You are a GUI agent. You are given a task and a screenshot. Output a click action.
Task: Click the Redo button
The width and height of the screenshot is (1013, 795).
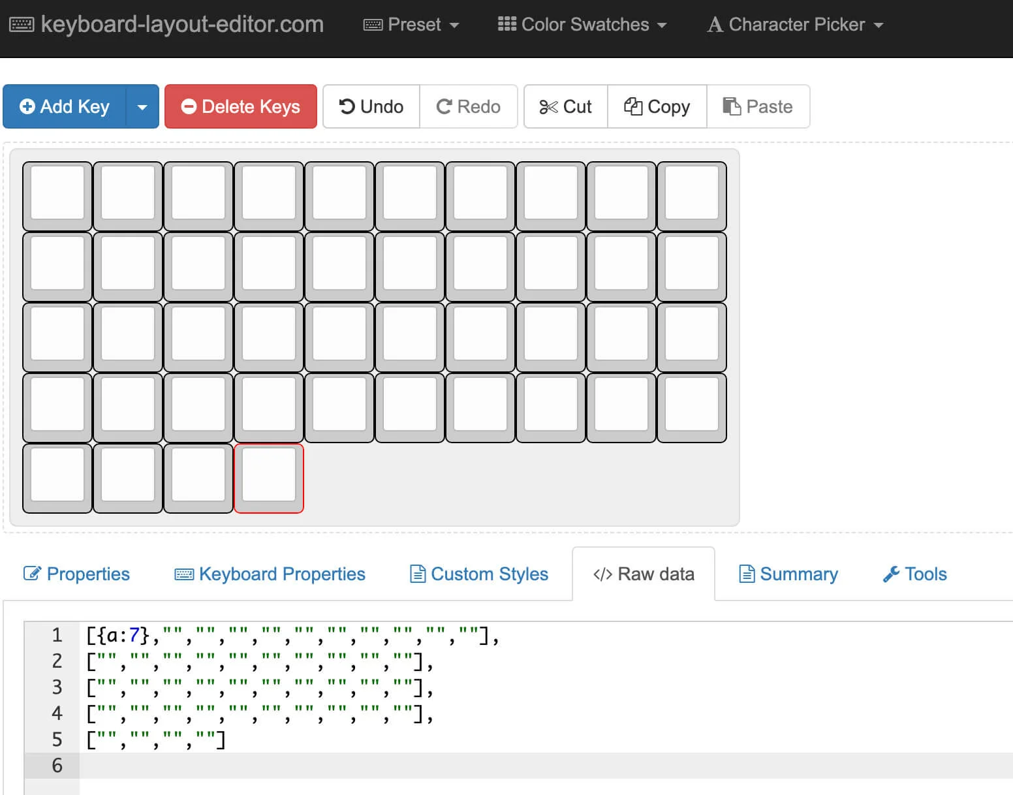coord(468,106)
